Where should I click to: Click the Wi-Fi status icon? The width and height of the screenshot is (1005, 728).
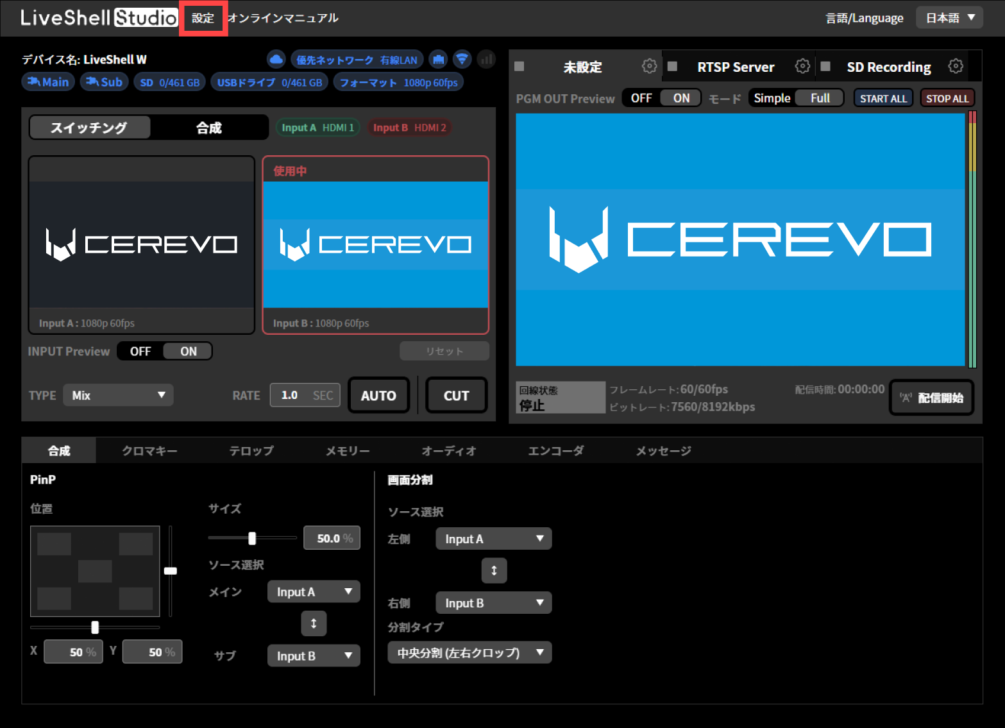pyautogui.click(x=462, y=59)
